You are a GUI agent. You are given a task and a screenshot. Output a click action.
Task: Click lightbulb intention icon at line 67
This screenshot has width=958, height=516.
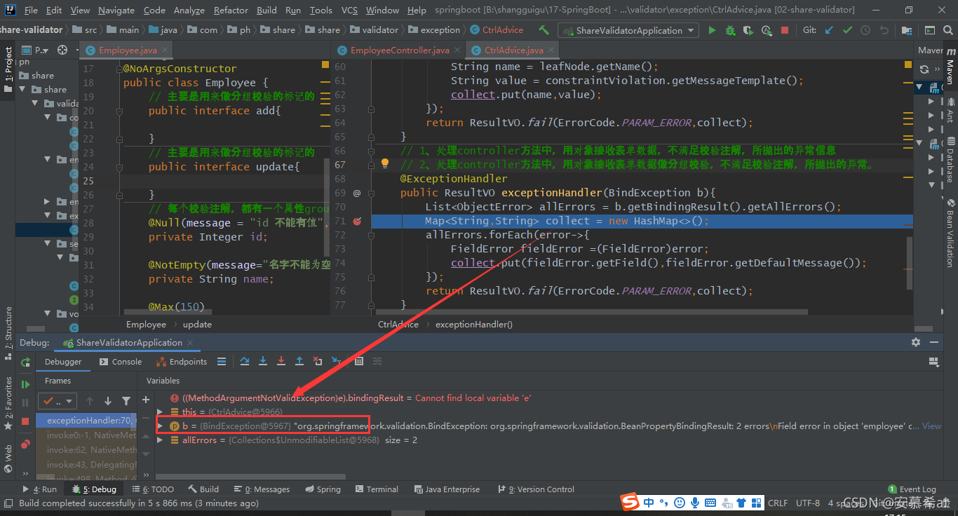[x=384, y=163]
